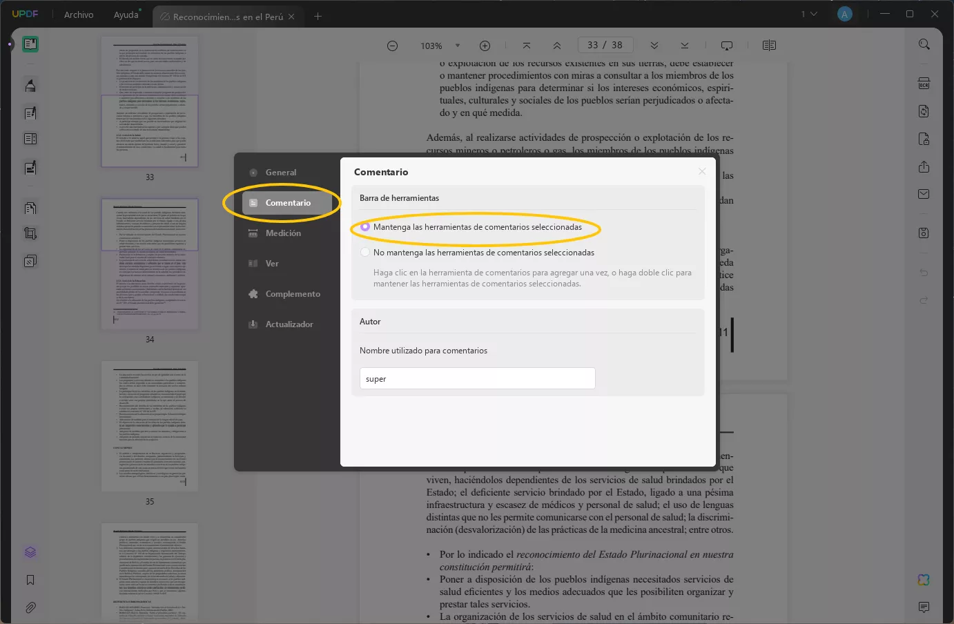Click the page number field '33 / 38'

[x=605, y=45]
